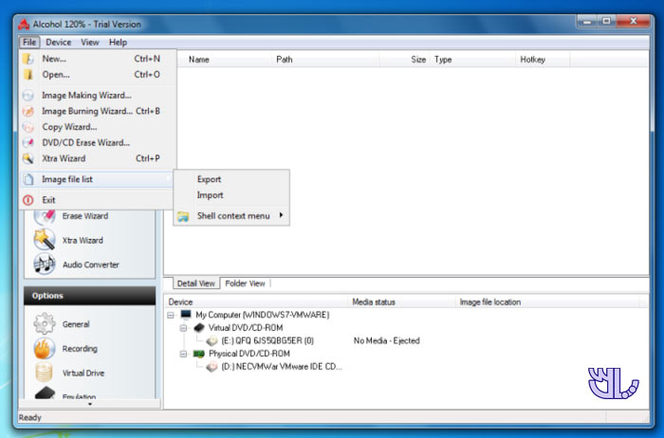
Task: Click the Xtra Wizard star wand sidebar icon
Action: point(45,240)
